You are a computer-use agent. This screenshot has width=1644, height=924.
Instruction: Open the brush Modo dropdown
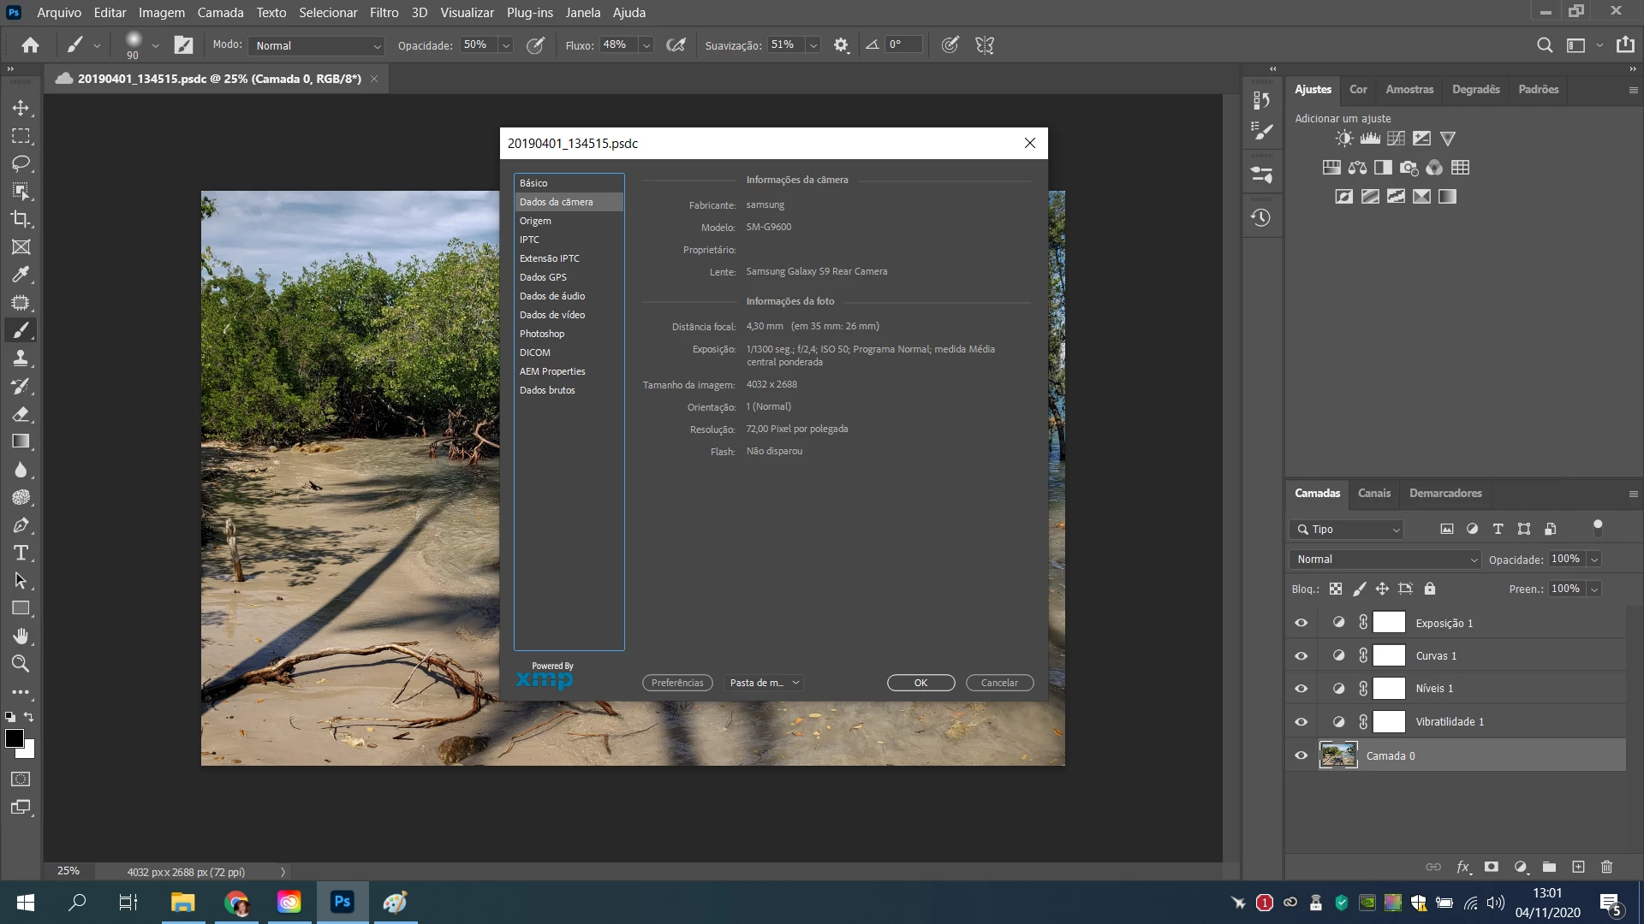pos(317,46)
